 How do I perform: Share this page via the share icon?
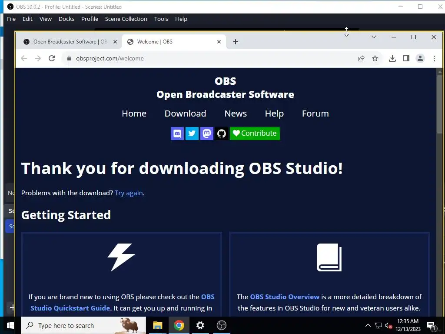pyautogui.click(x=361, y=59)
